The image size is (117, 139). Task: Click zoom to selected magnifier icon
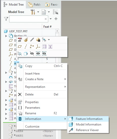20,53
